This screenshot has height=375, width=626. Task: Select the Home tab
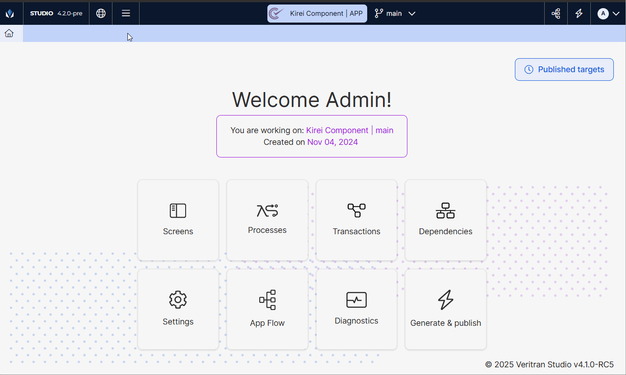click(x=9, y=33)
